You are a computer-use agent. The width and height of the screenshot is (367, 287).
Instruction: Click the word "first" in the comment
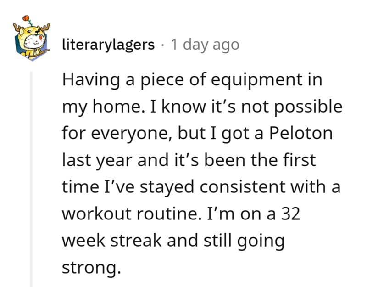(300, 160)
